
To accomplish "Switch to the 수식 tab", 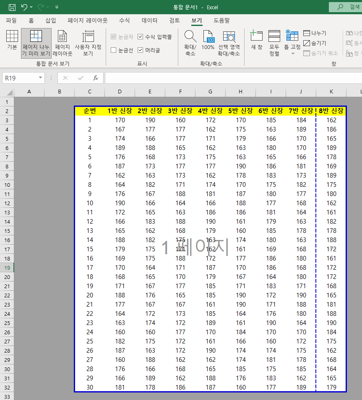I will click(x=125, y=21).
